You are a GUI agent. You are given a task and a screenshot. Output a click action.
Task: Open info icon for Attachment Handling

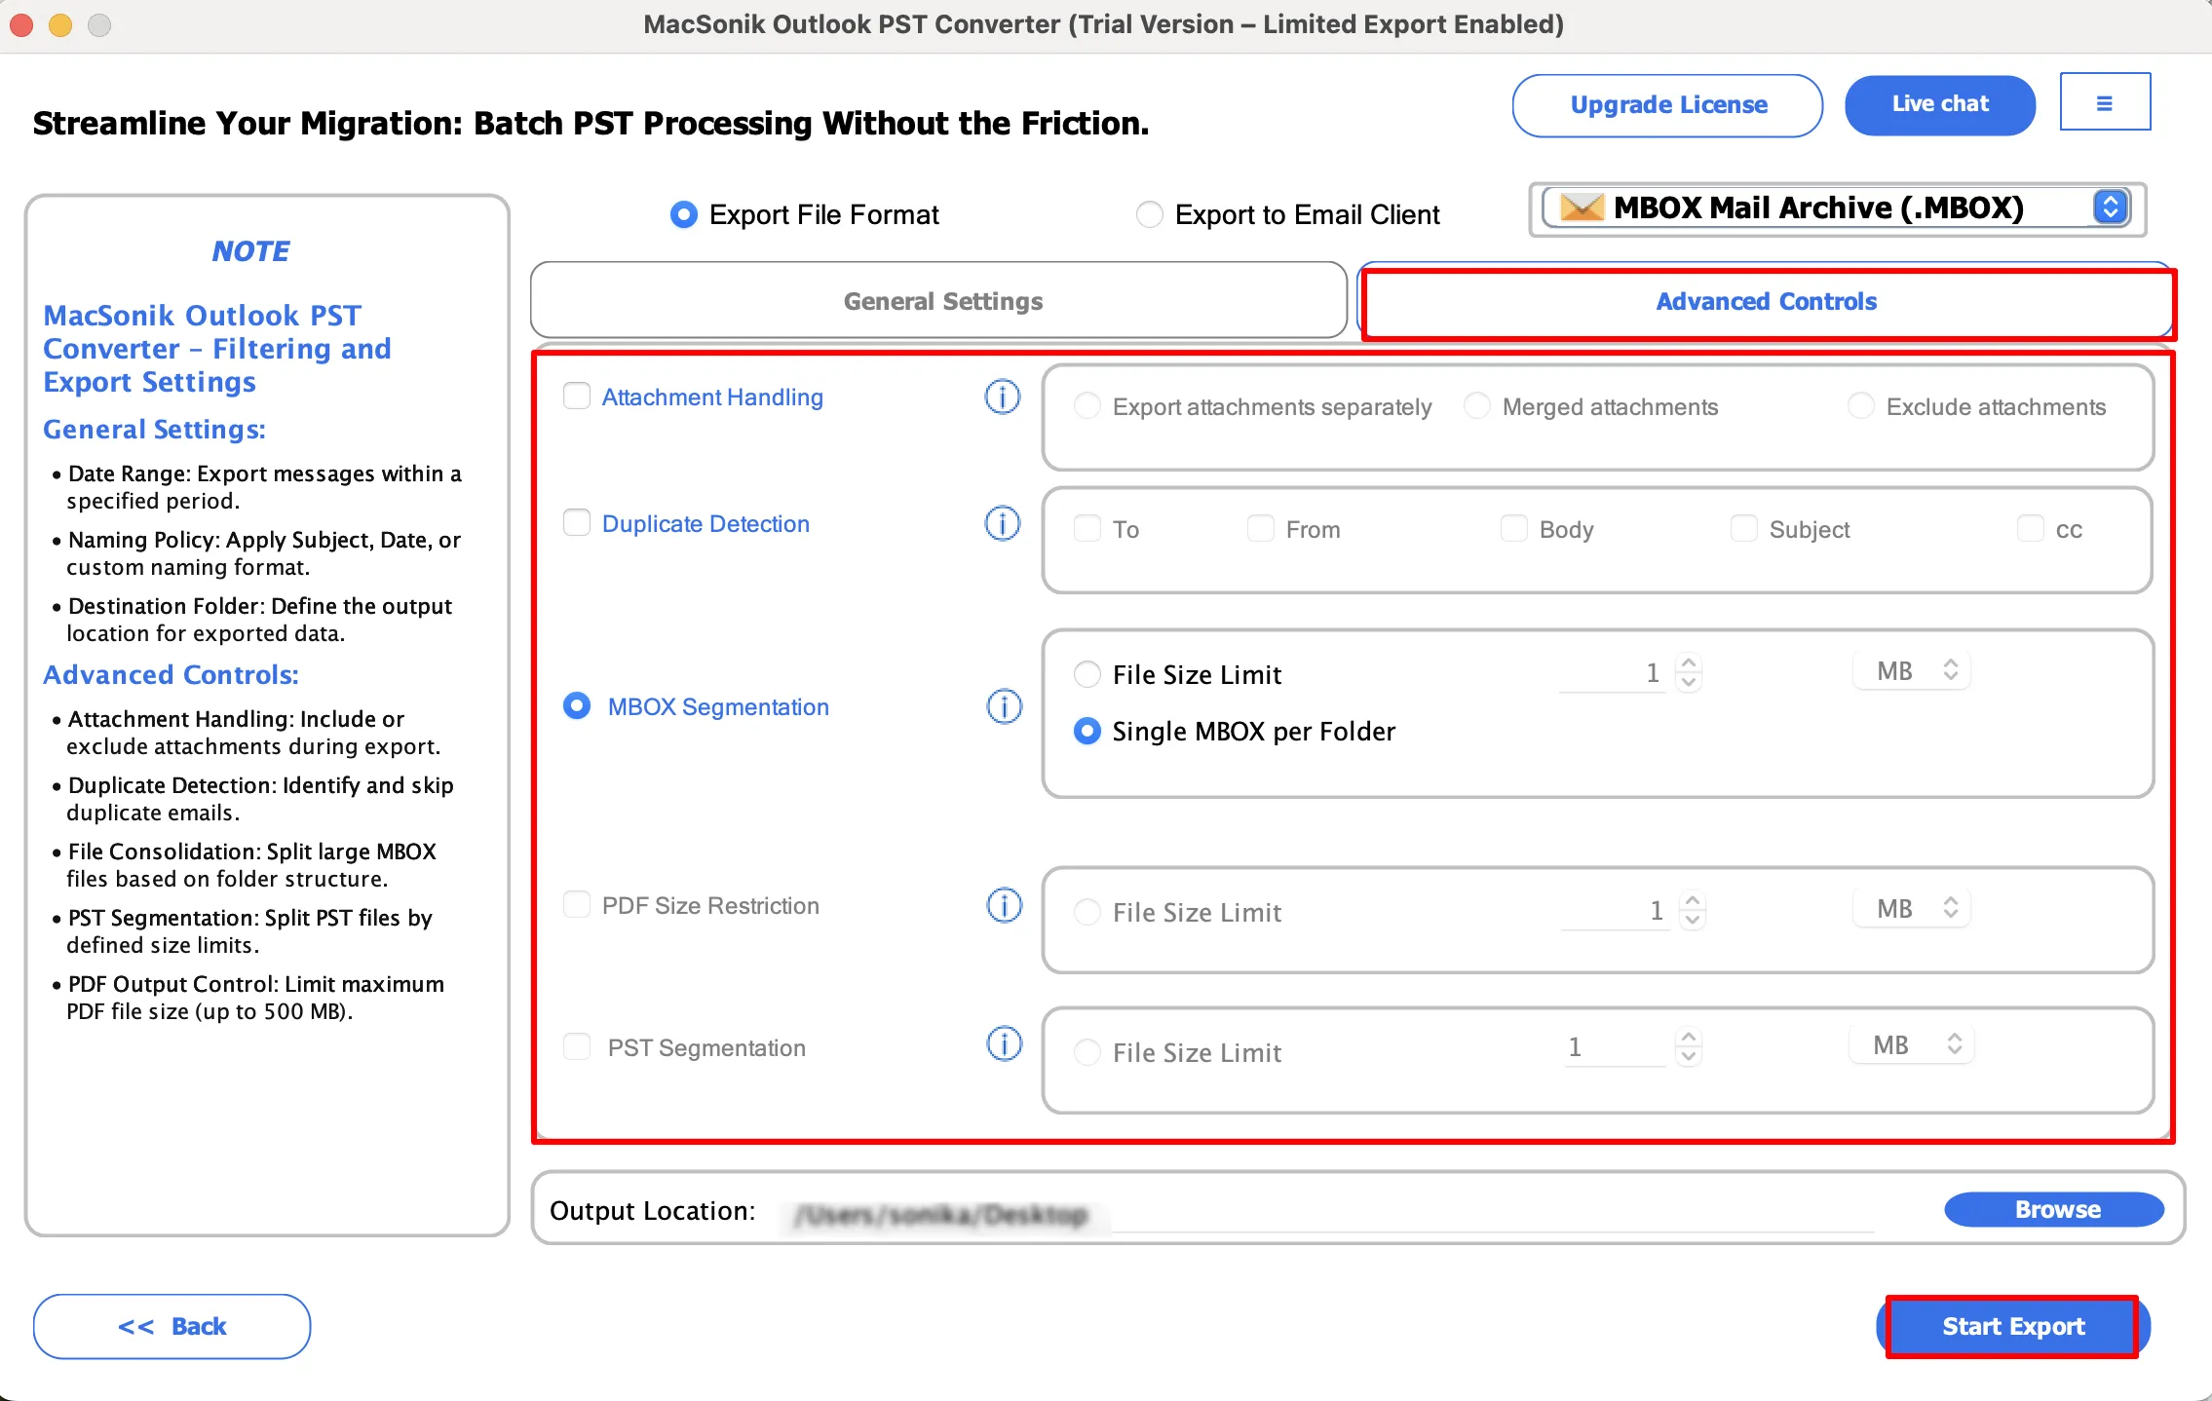(x=1003, y=397)
